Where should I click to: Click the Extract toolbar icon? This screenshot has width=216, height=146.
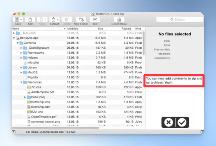(53, 19)
